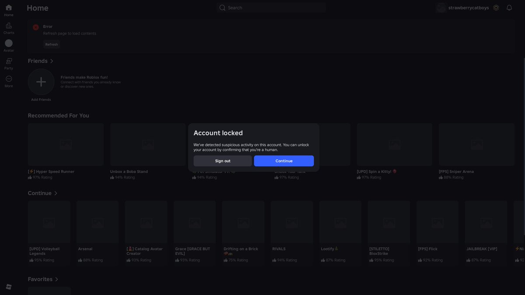Open JAILBREAK [VIP] thumbnail

click(486, 222)
